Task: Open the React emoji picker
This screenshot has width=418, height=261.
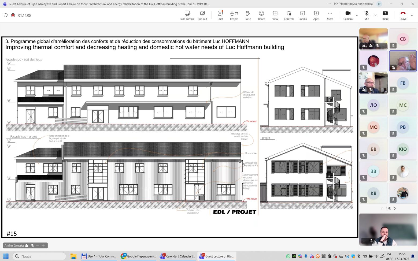Action: [261, 15]
